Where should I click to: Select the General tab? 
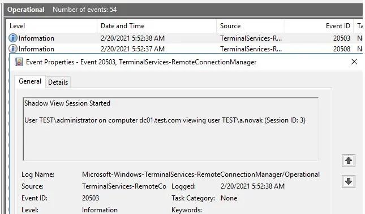[x=30, y=81]
